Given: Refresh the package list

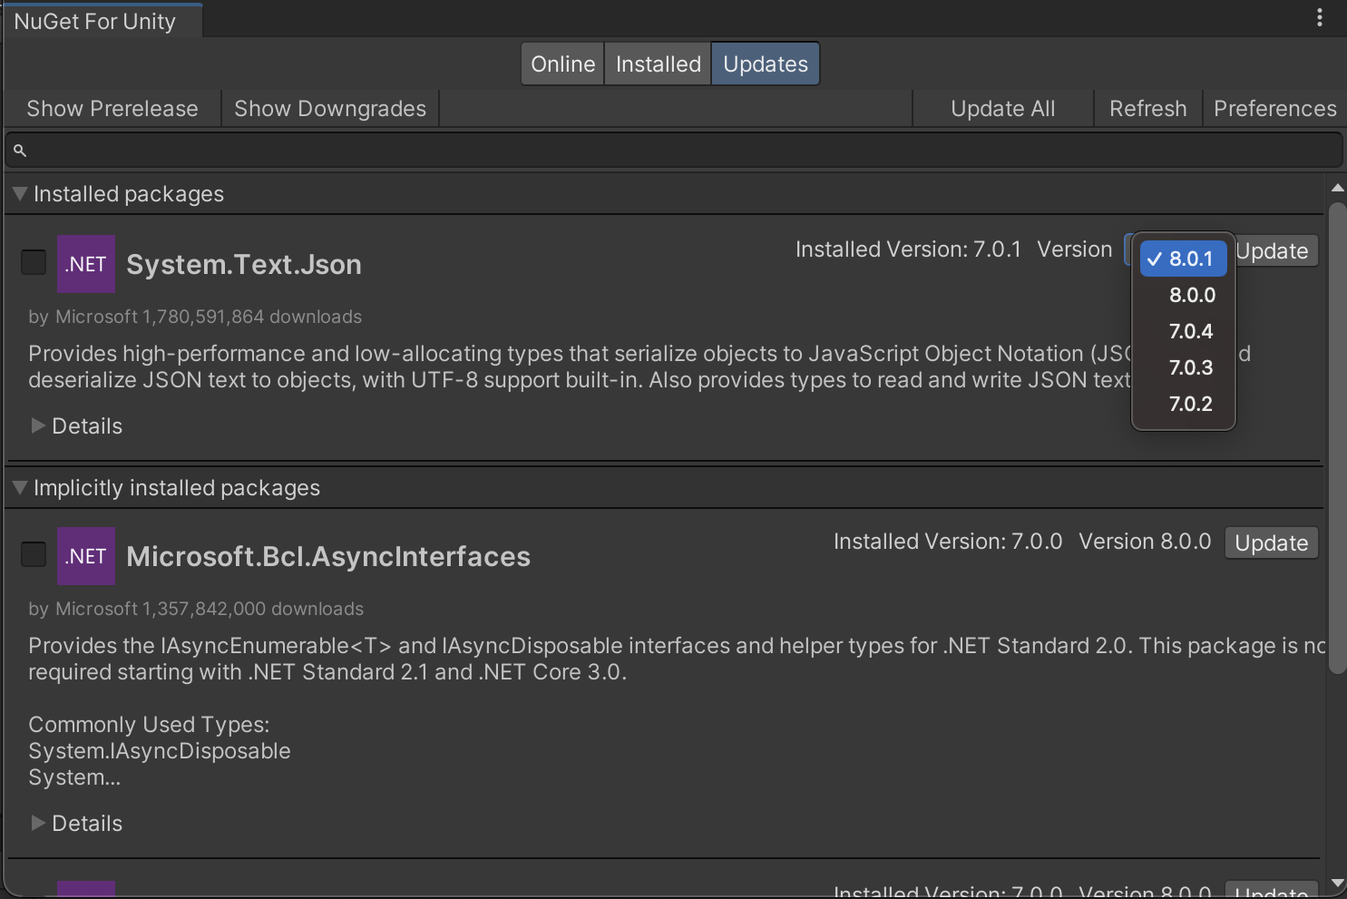Looking at the screenshot, I should coord(1147,109).
